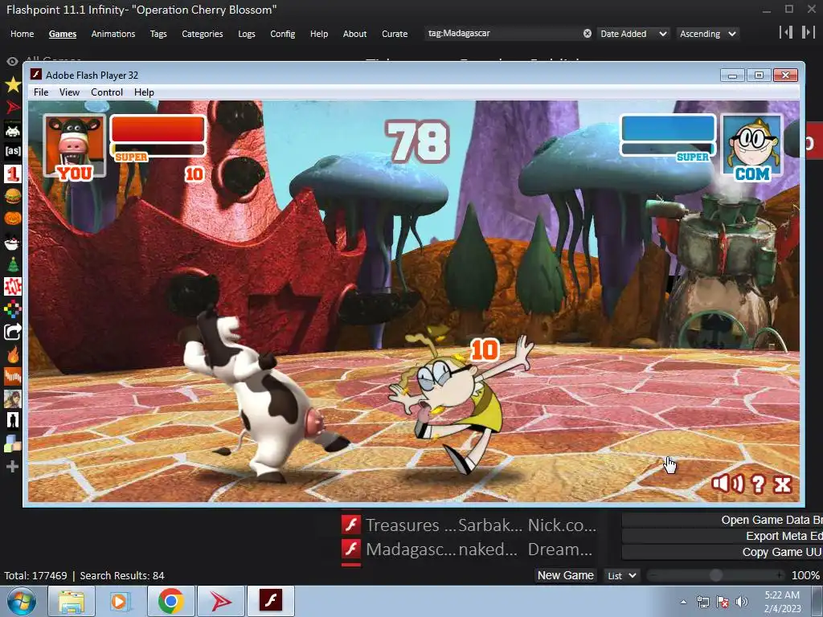The height and width of the screenshot is (617, 823).
Task: Open Windows Media Player from taskbar
Action: coord(119,601)
